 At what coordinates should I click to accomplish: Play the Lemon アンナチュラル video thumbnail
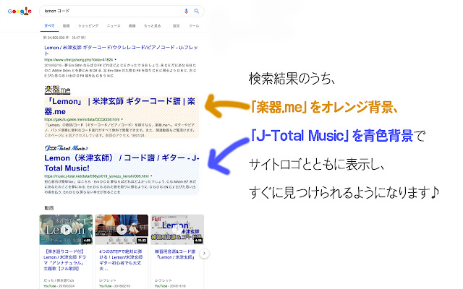tap(66, 230)
